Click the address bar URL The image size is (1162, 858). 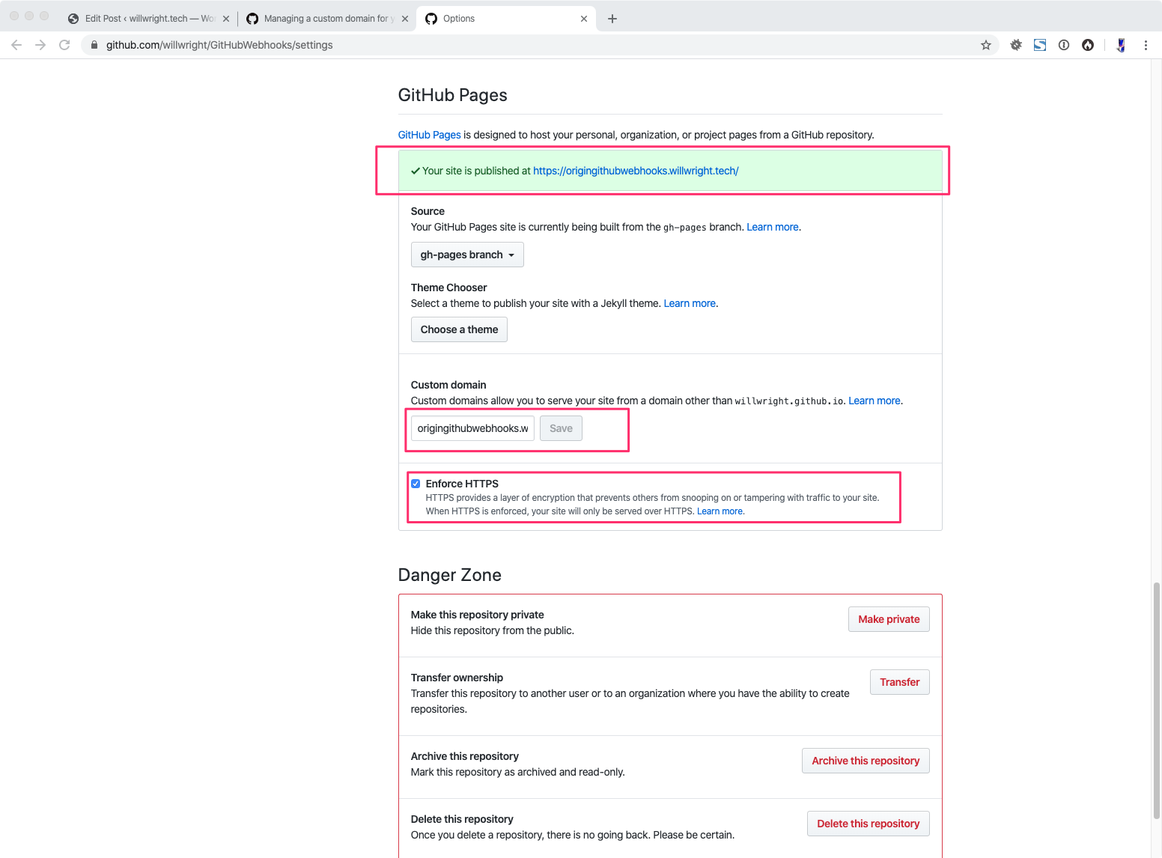[219, 45]
